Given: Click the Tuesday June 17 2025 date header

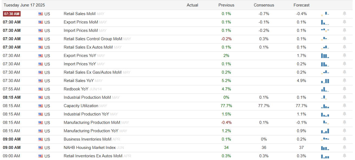Looking at the screenshot, I should pos(24,5).
